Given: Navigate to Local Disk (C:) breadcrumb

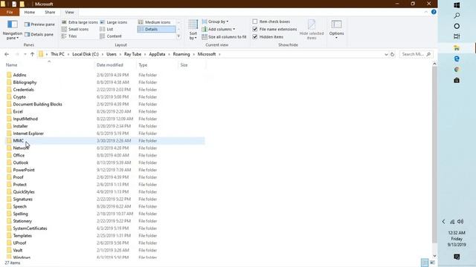Looking at the screenshot, I should coord(86,54).
